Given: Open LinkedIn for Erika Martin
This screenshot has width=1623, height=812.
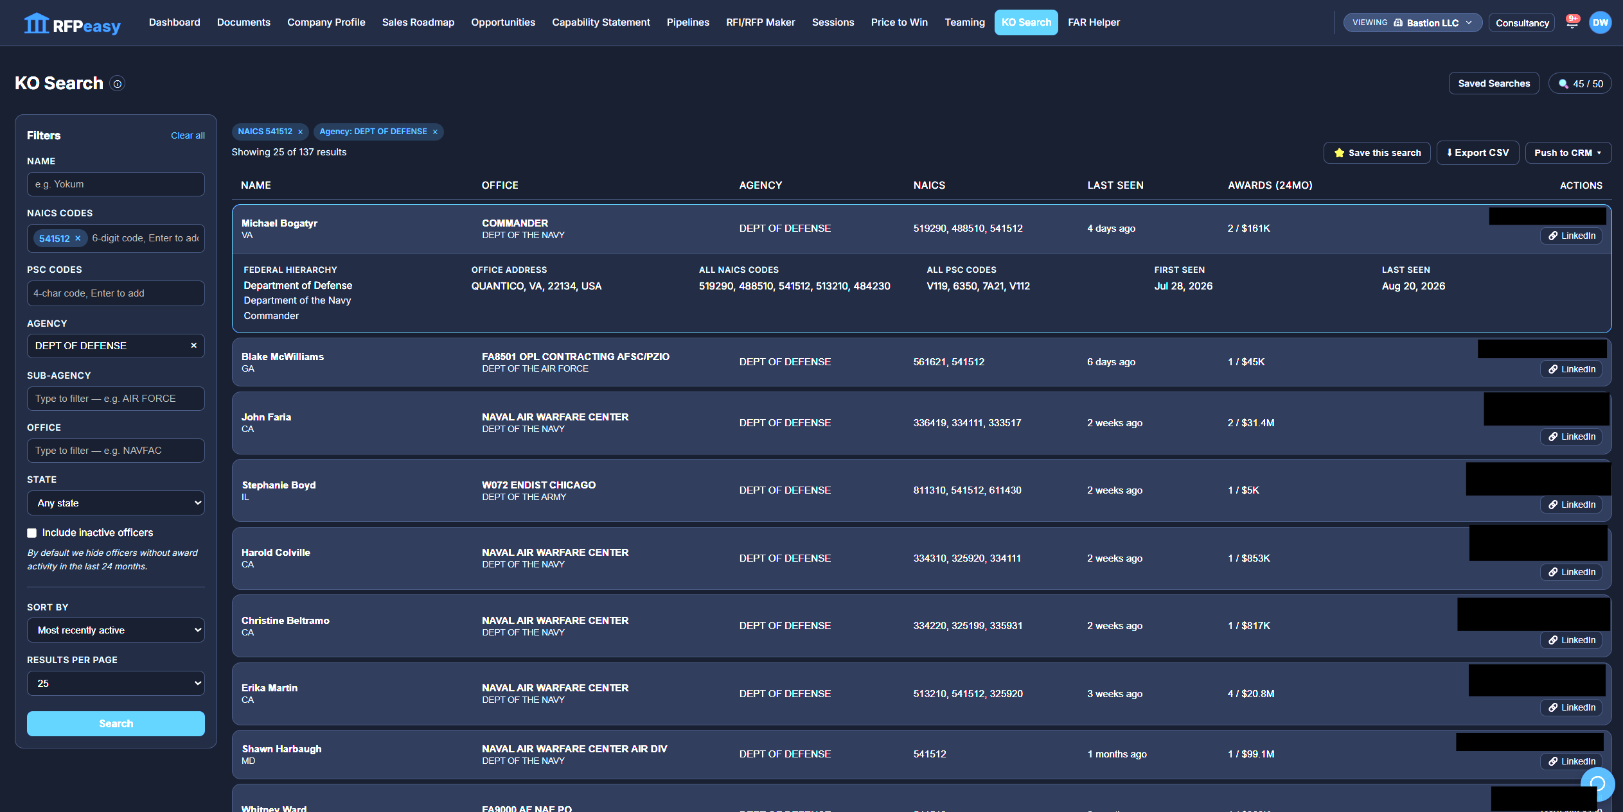Looking at the screenshot, I should (1571, 707).
